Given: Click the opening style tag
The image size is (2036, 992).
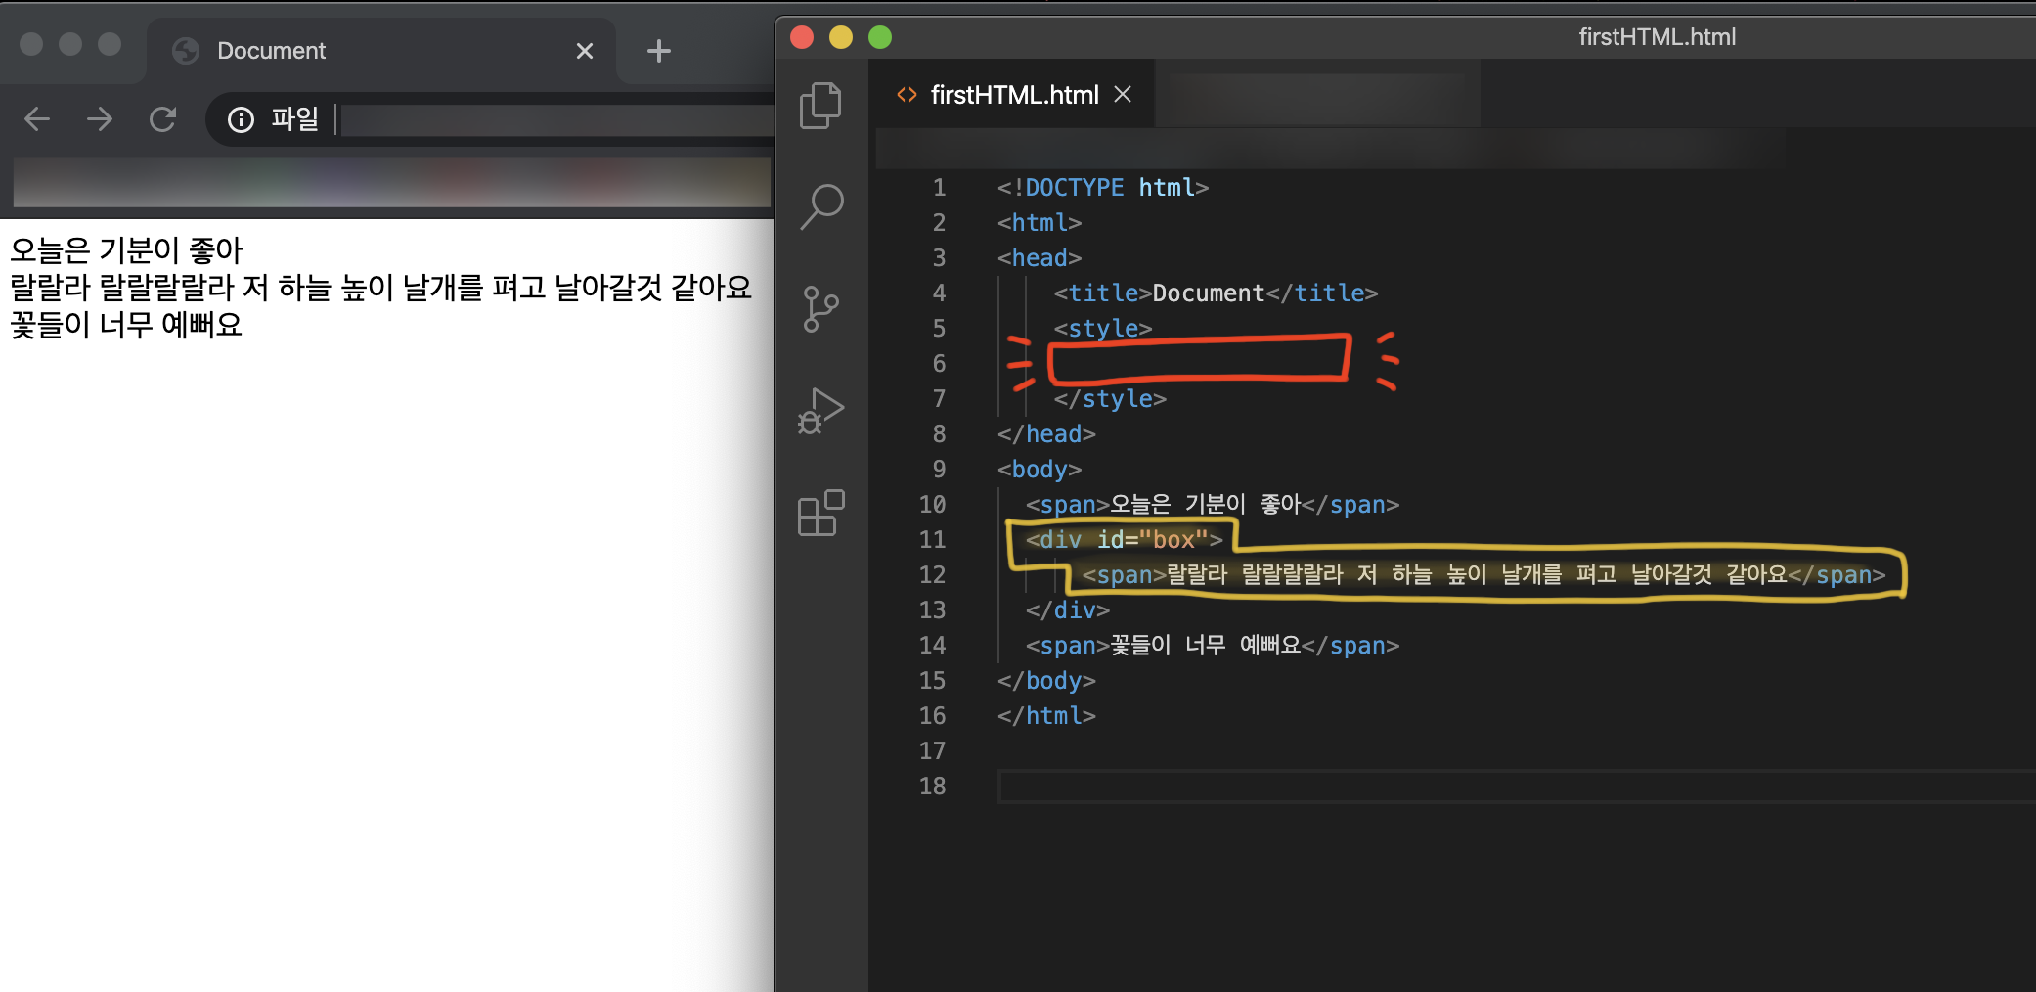Looking at the screenshot, I should pos(1103,328).
